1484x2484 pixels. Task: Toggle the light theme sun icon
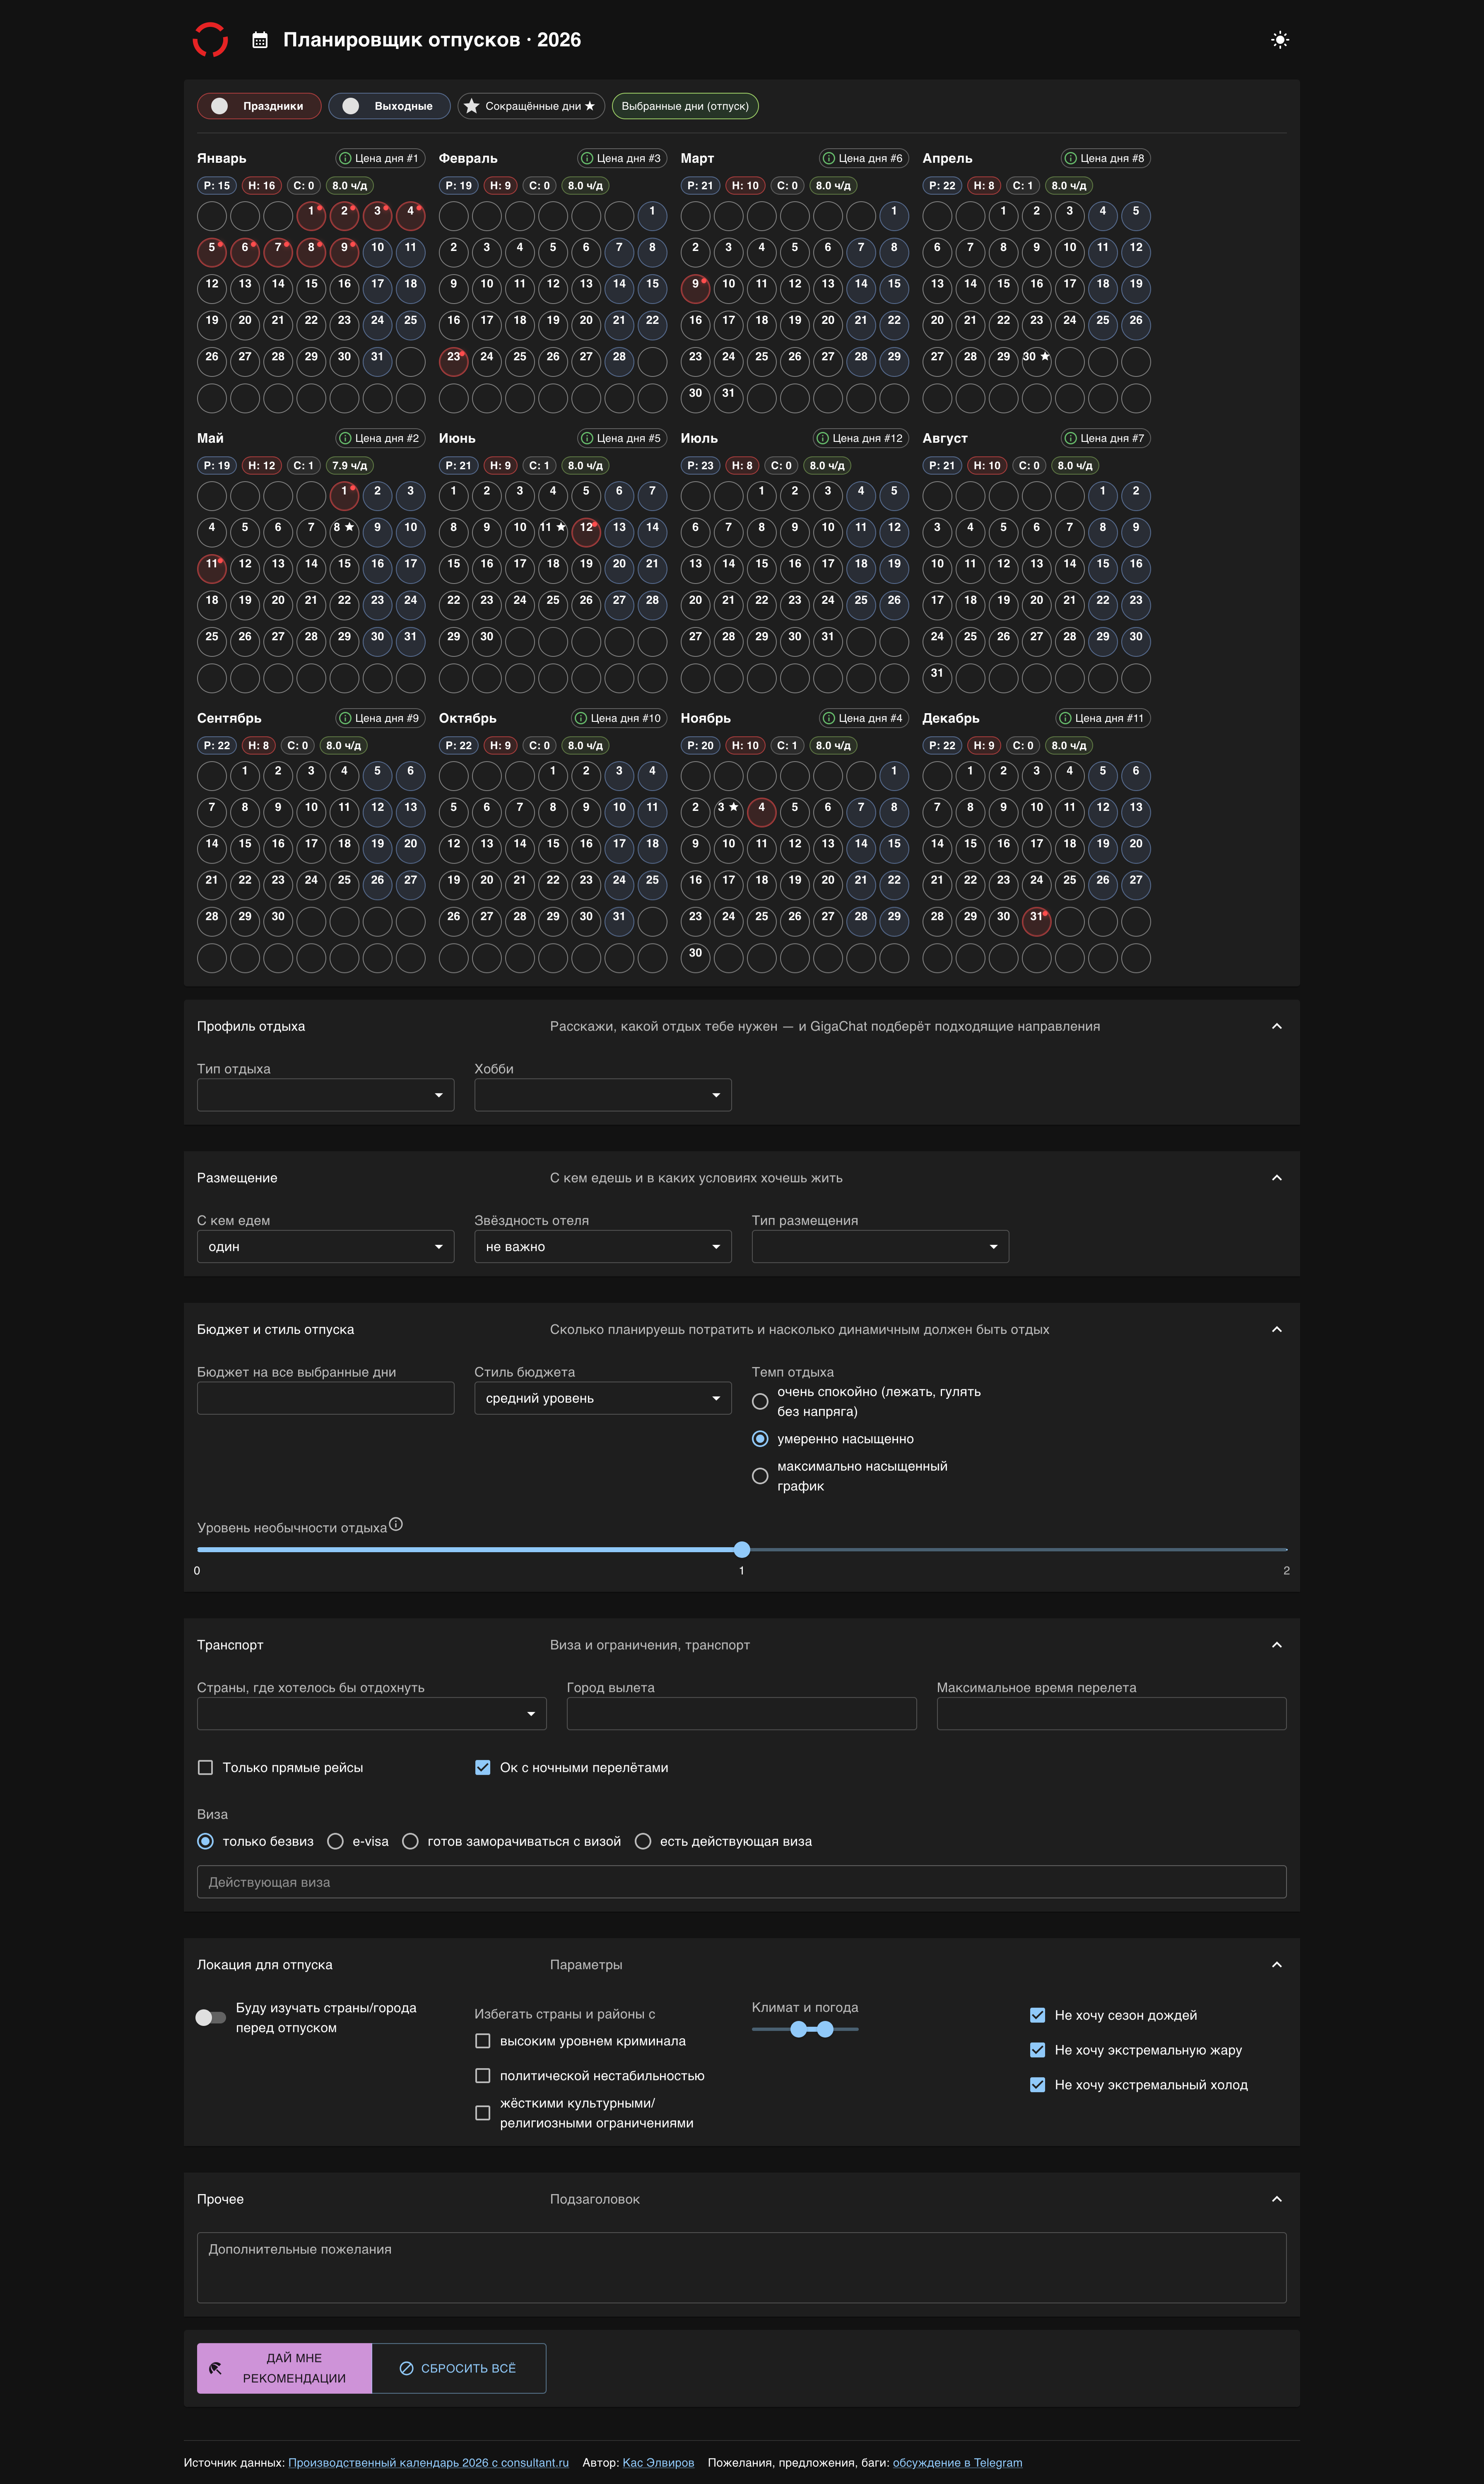[1279, 40]
